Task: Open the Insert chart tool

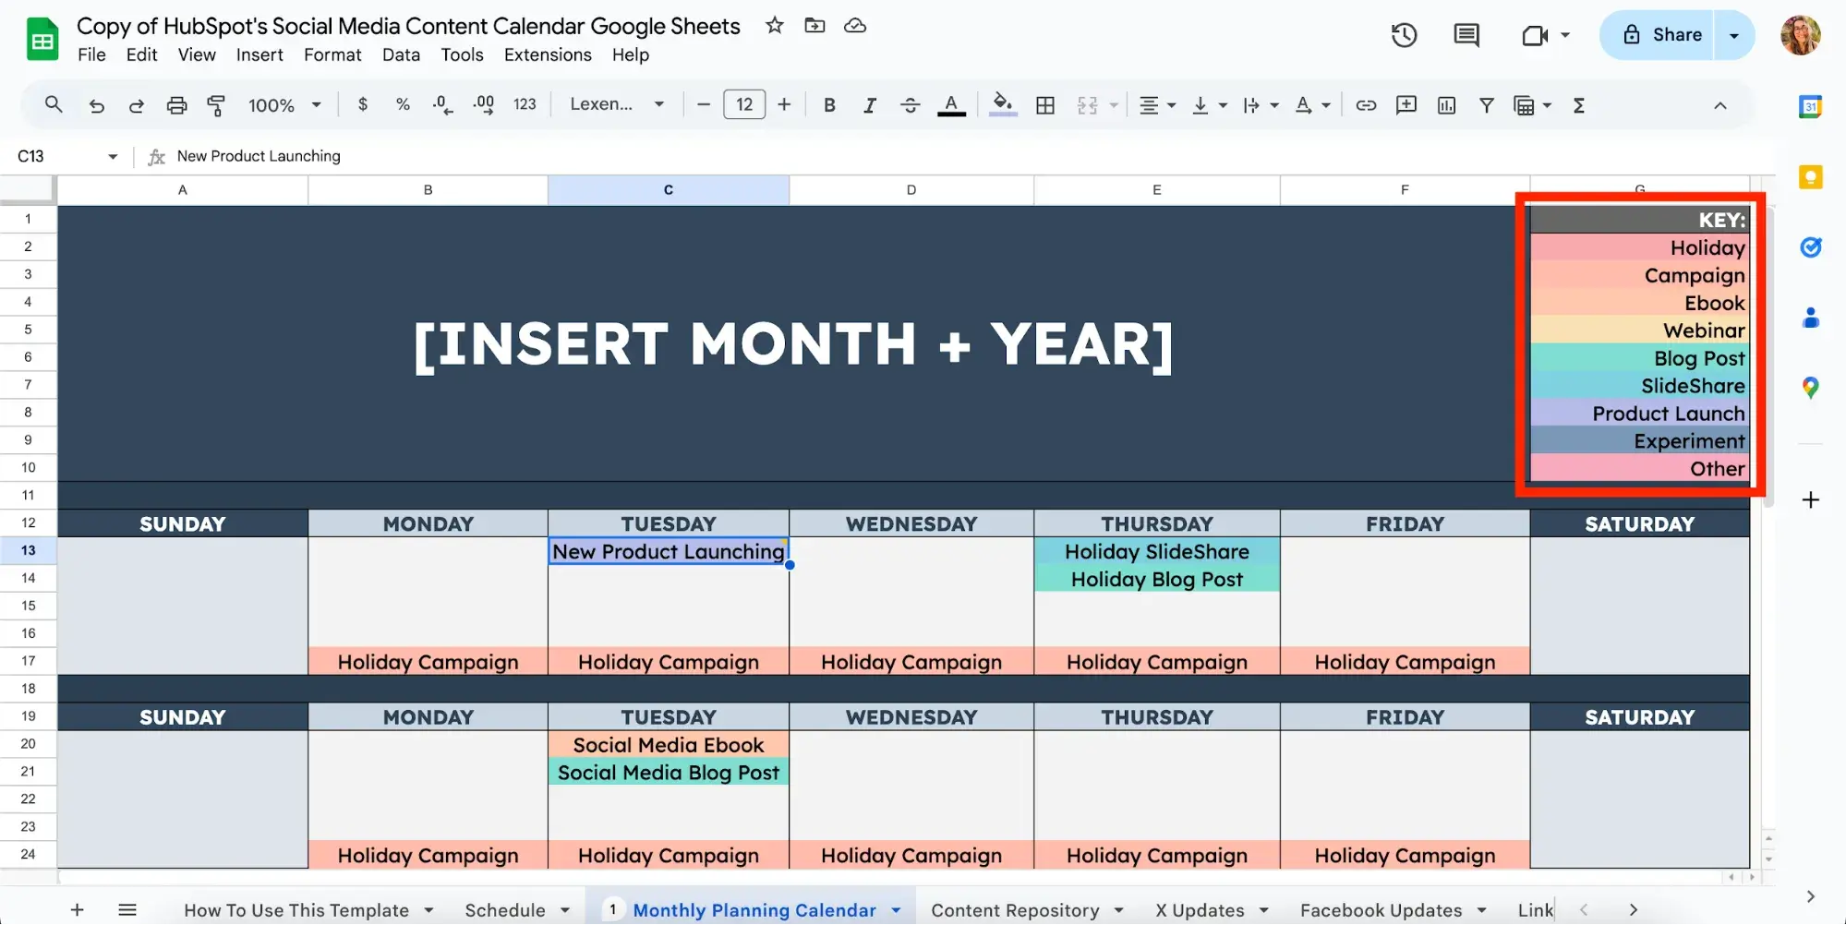Action: click(x=1445, y=104)
